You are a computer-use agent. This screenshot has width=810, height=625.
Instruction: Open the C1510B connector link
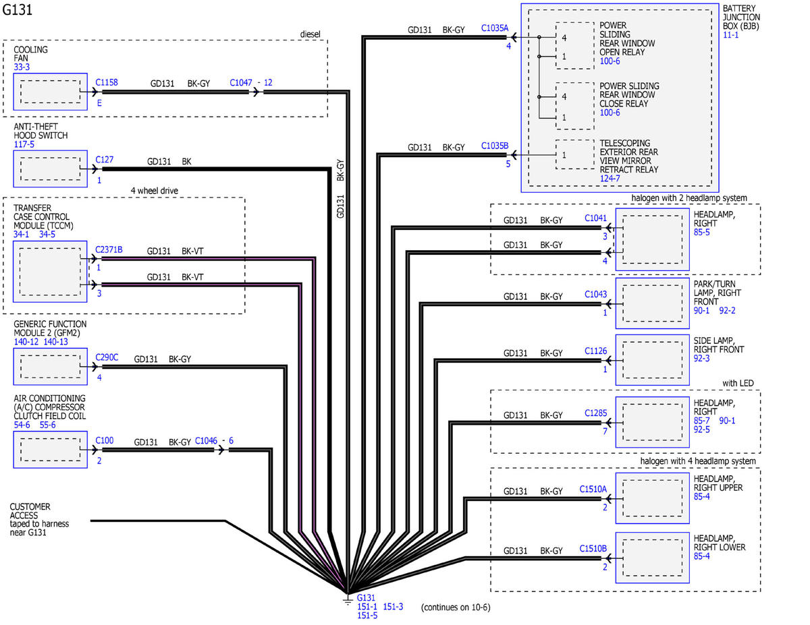click(x=593, y=549)
